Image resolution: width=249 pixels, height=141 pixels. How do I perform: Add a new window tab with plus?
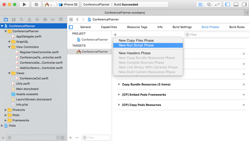[x=247, y=13]
